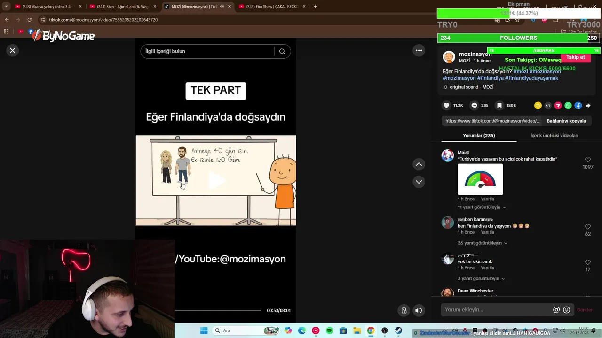Send to friends with the pink arrow icon

(558, 106)
